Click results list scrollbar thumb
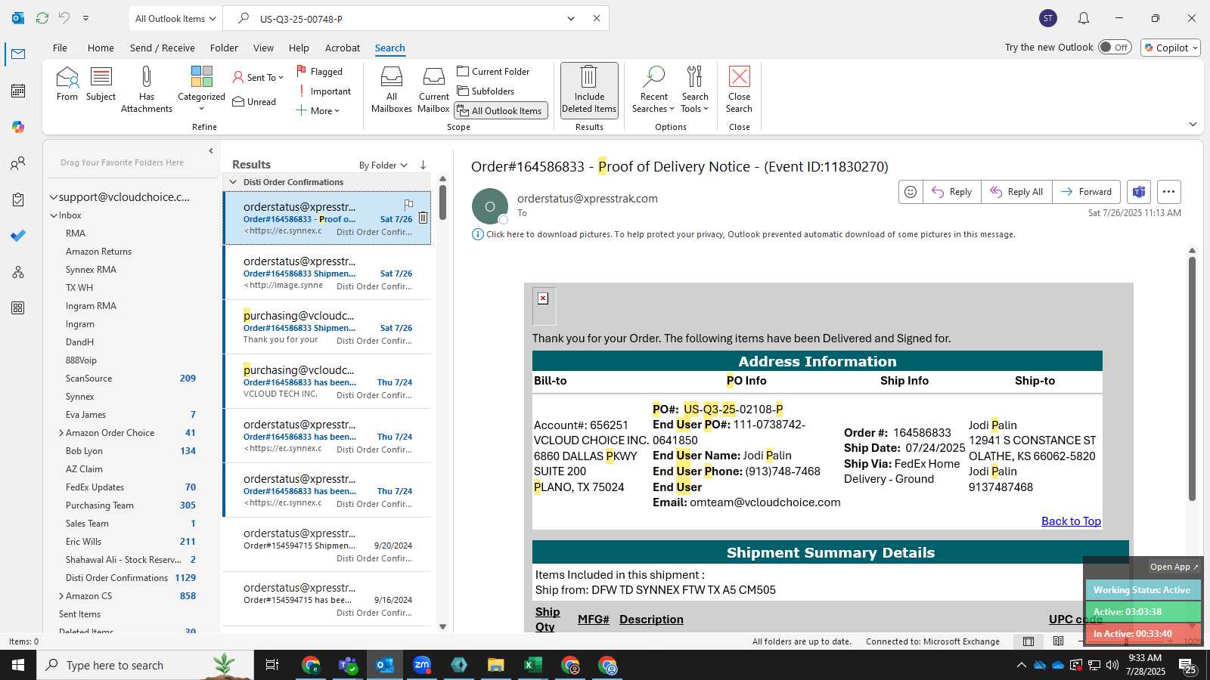Image resolution: width=1210 pixels, height=680 pixels. coord(442,202)
